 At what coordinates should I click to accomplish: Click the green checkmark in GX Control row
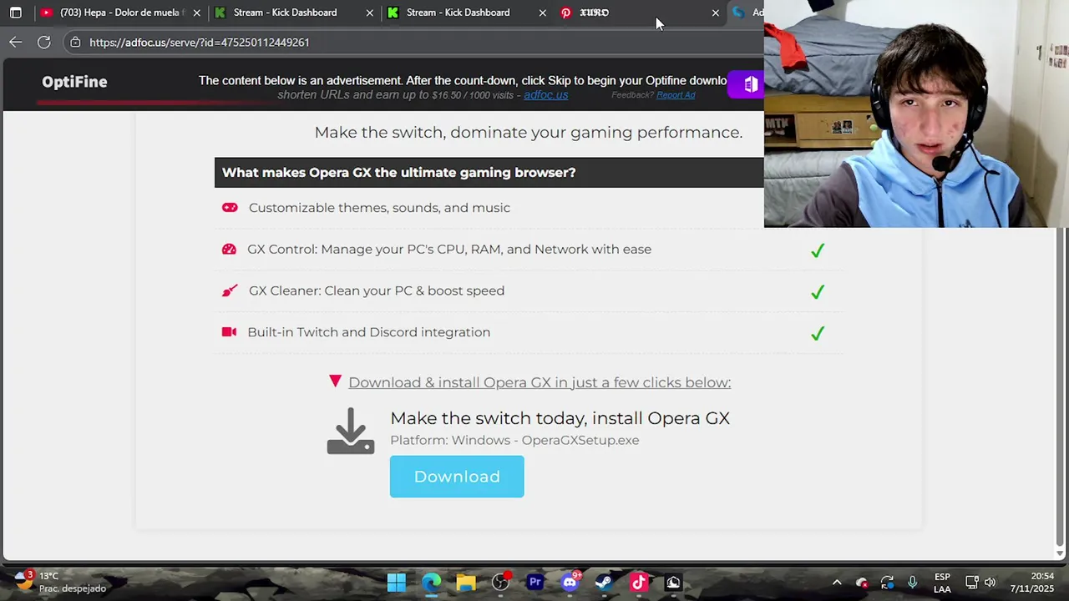(x=818, y=250)
